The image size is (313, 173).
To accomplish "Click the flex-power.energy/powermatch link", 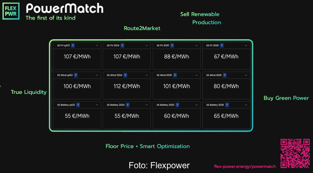I will pyautogui.click(x=245, y=166).
